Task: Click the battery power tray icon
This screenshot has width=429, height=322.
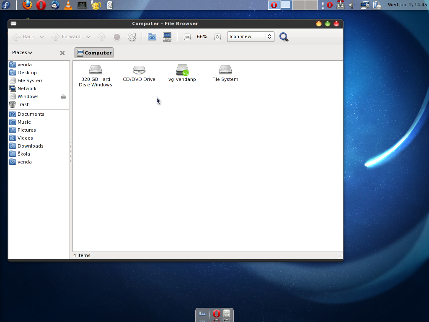Action: pyautogui.click(x=377, y=5)
